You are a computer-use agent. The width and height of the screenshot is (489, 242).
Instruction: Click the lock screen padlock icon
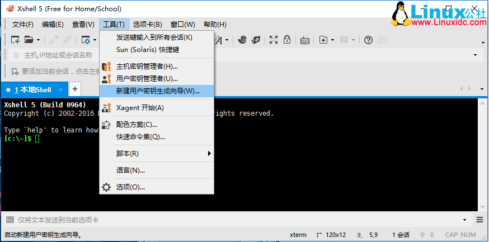pyautogui.click(x=287, y=40)
